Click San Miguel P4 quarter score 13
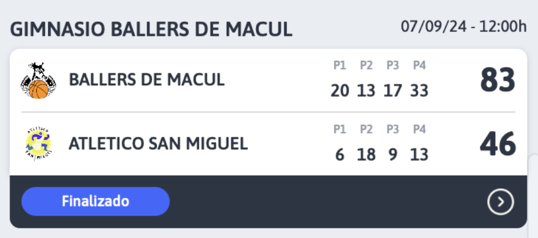The height and width of the screenshot is (238, 538). click(419, 155)
